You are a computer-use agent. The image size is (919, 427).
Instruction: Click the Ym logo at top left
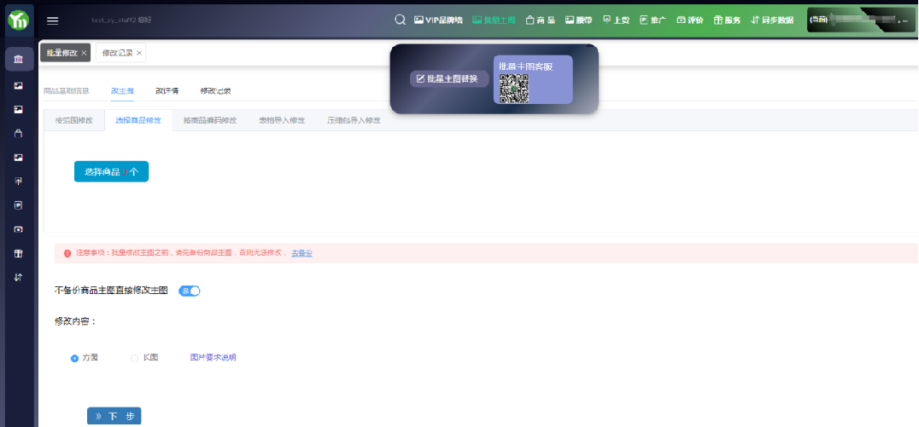[18, 20]
